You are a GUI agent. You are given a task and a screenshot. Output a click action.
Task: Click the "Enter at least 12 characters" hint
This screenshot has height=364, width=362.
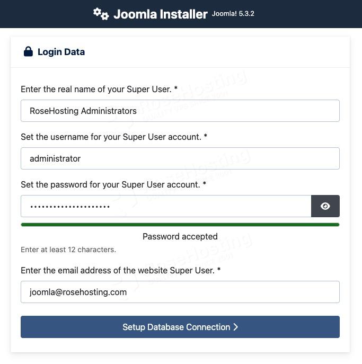tap(68, 249)
